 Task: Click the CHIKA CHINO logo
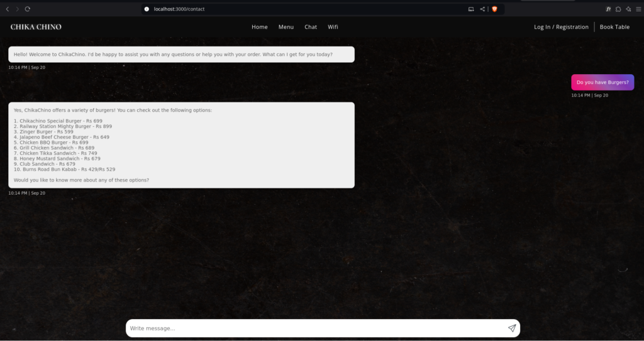(x=36, y=27)
